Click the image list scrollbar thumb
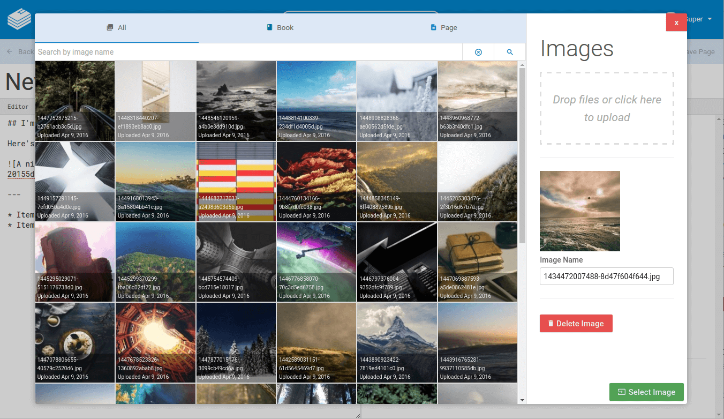Screen dimensions: 724x419 click(522, 155)
